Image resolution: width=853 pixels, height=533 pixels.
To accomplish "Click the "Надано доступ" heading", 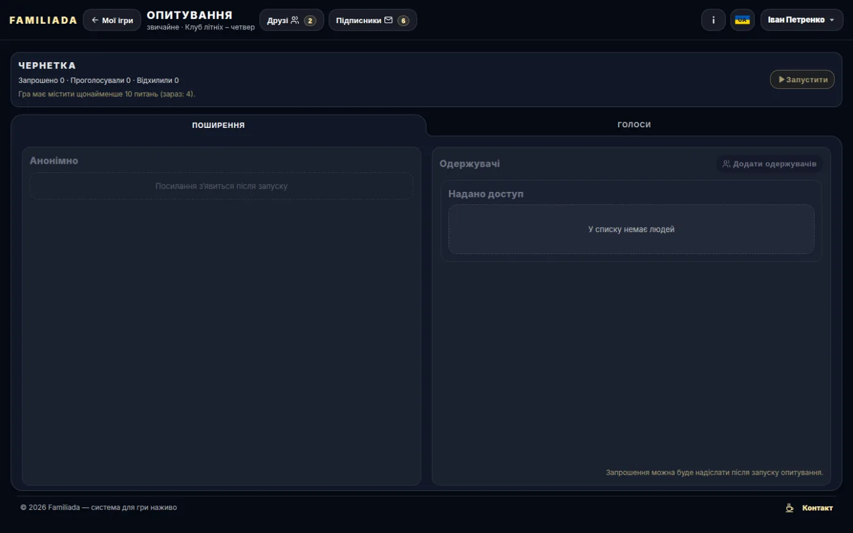I will pos(486,194).
